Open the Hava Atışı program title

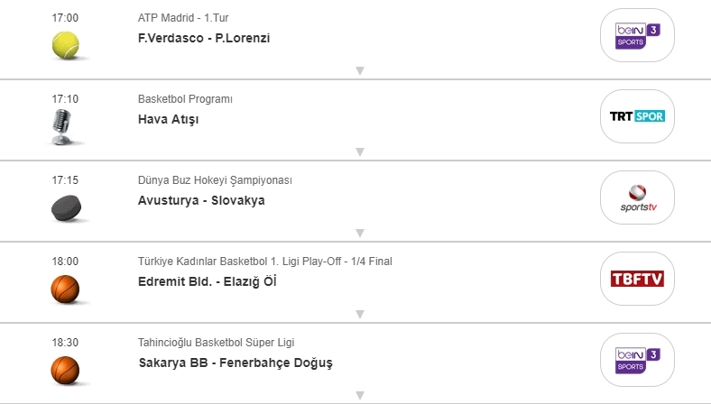coord(169,119)
